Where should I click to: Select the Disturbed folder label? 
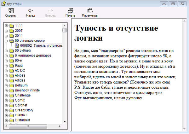click(x=22, y=120)
